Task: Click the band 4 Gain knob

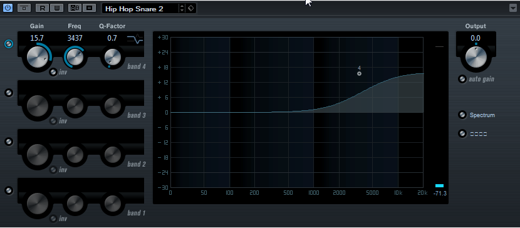Action: tap(38, 57)
